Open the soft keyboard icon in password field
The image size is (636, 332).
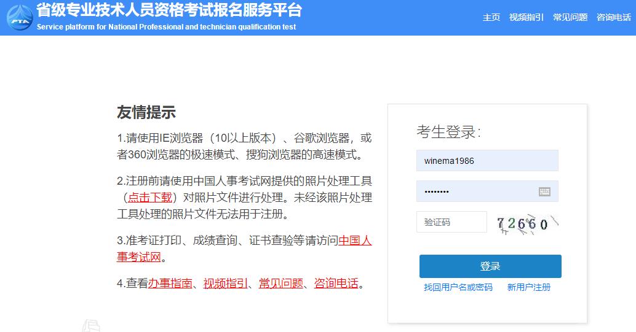coord(544,191)
